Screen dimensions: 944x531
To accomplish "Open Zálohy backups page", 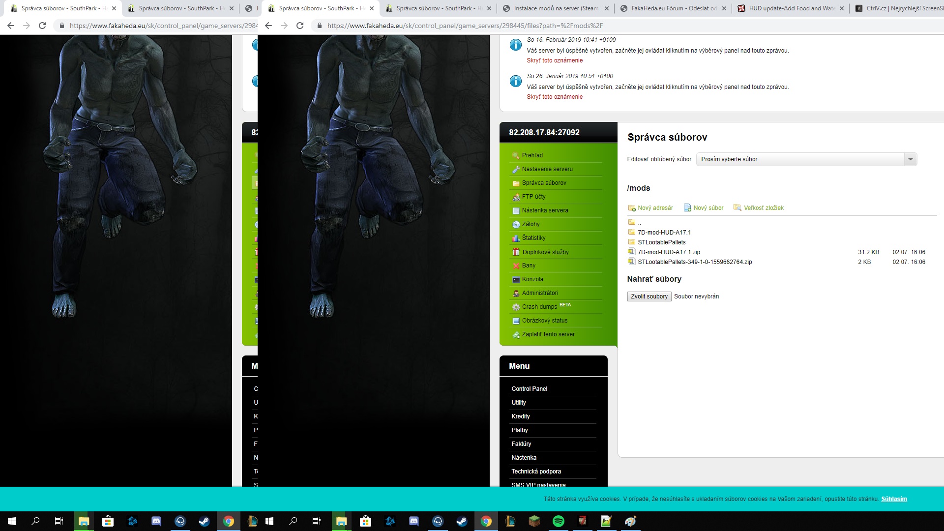I will (x=531, y=224).
